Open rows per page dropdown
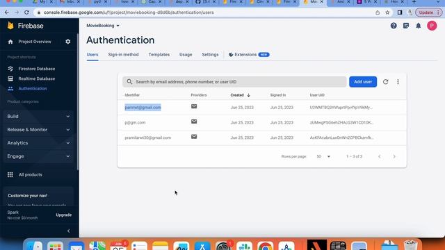The height and width of the screenshot is (250, 445). (x=323, y=156)
